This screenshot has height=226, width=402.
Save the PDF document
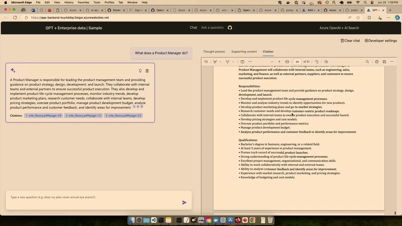click(384, 62)
